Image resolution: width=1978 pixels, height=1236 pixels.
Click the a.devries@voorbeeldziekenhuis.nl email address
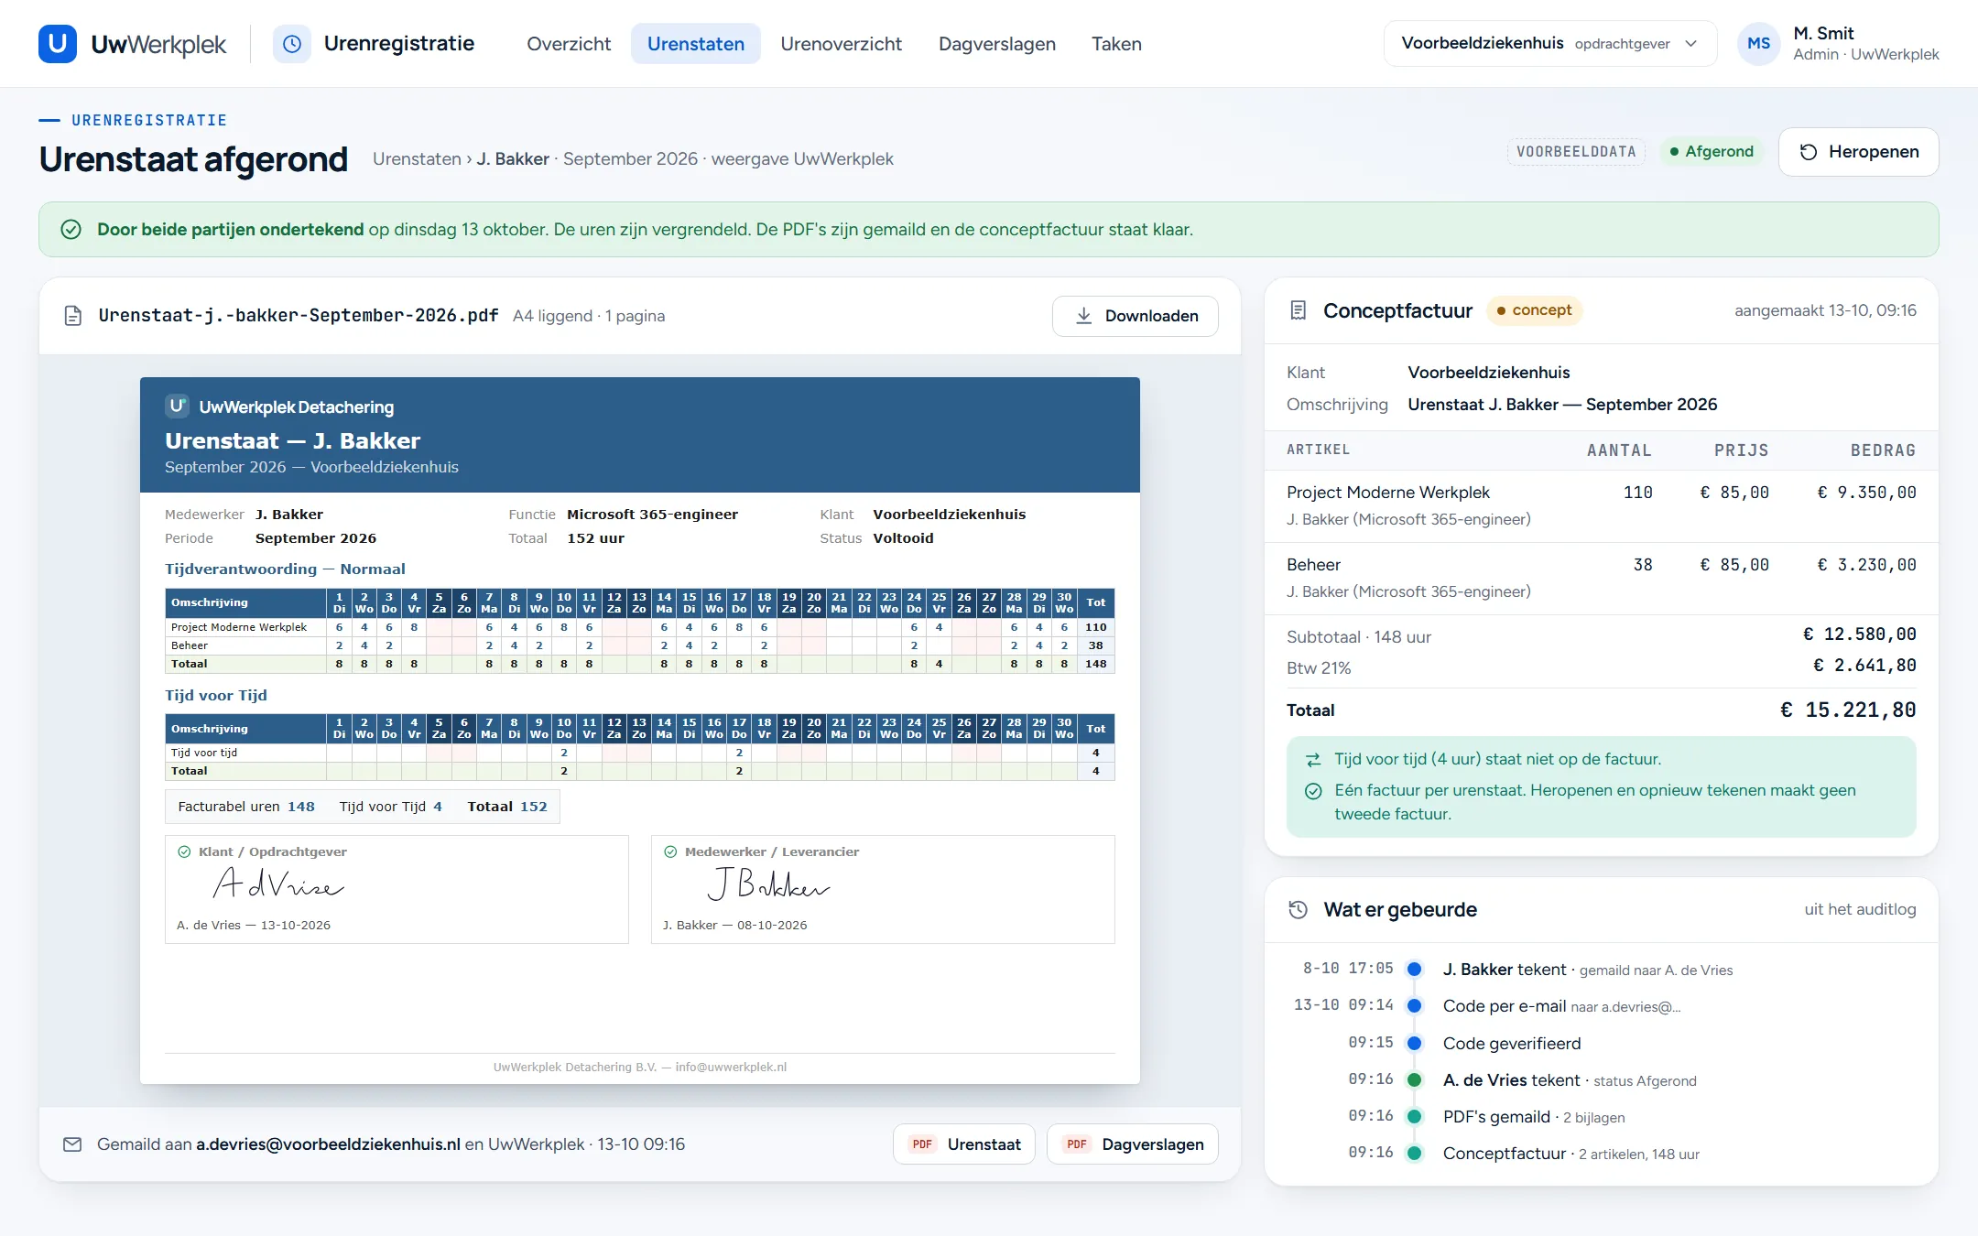(328, 1144)
